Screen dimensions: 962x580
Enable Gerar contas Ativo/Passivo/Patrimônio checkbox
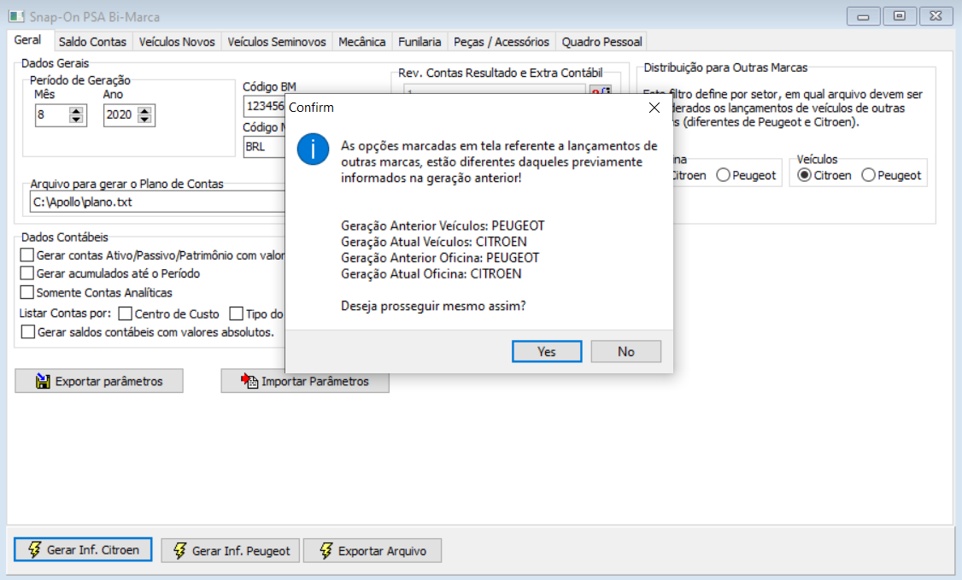point(27,255)
